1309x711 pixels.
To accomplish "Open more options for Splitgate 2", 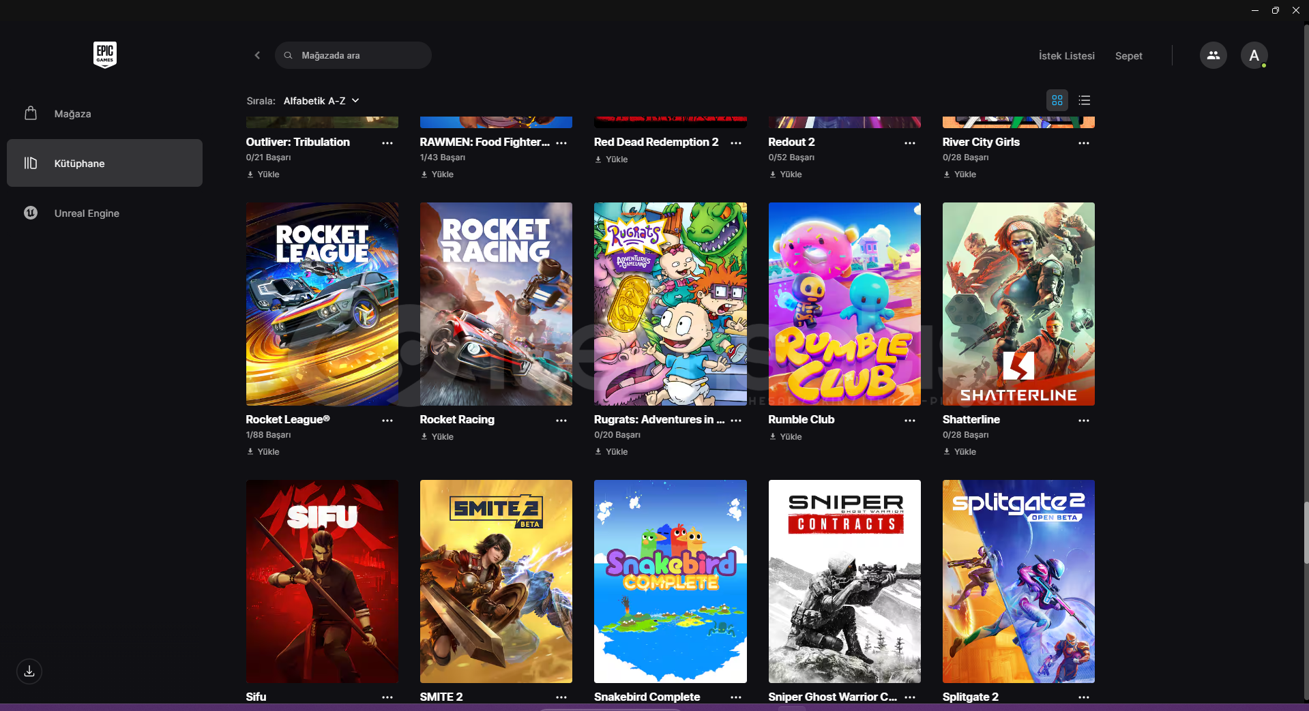I will pos(1084,697).
